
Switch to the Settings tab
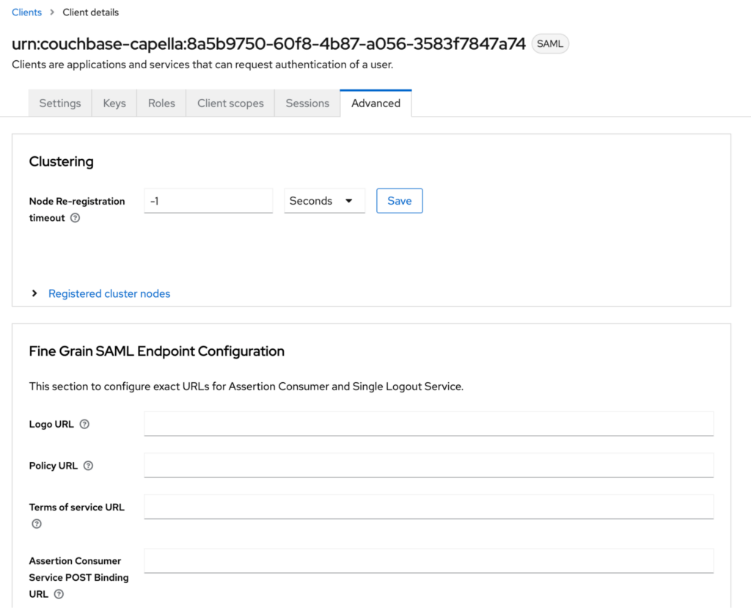[x=60, y=103]
